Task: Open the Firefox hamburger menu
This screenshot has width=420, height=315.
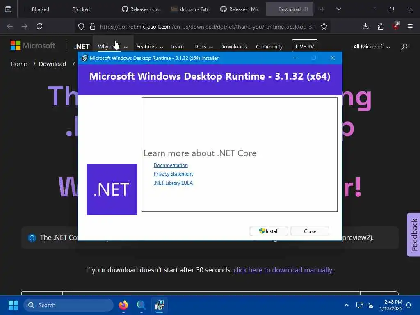Action: (410, 26)
